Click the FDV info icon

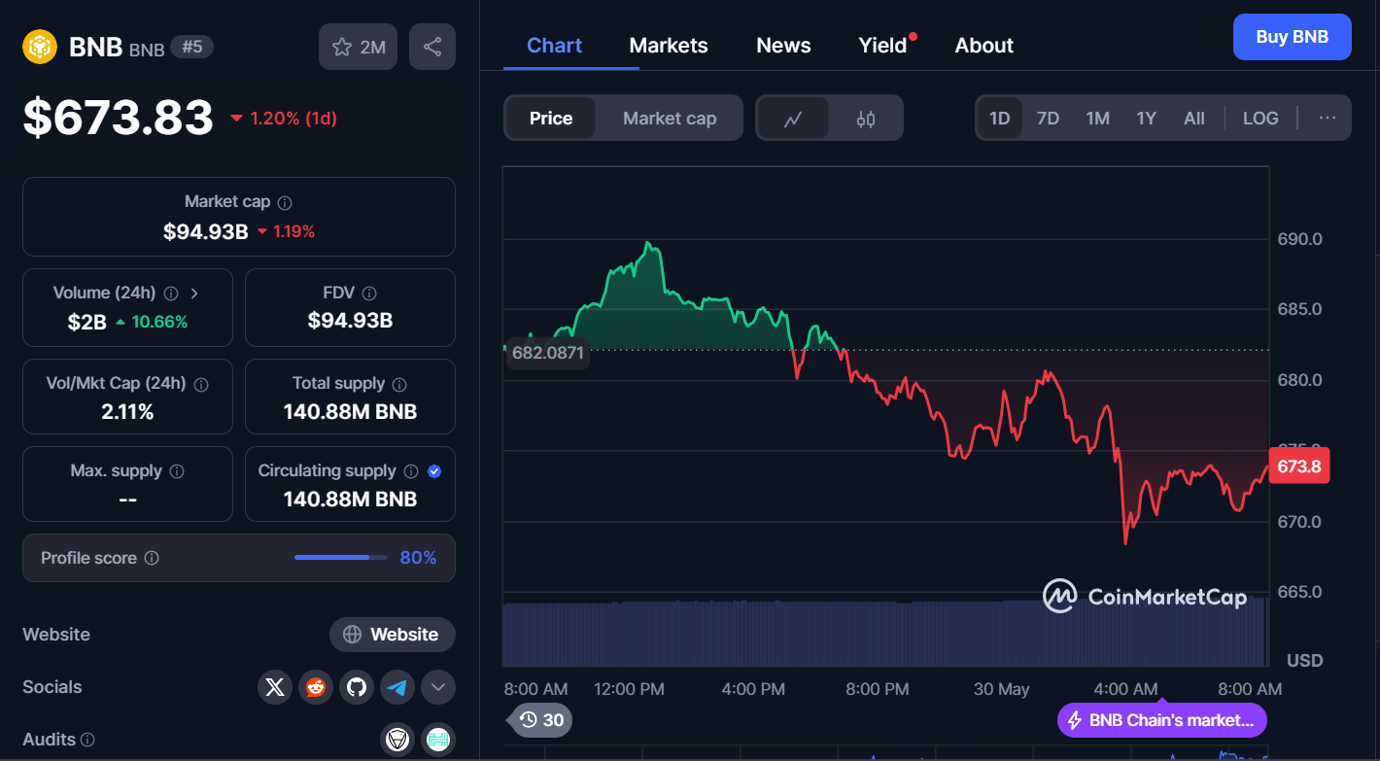pos(369,293)
